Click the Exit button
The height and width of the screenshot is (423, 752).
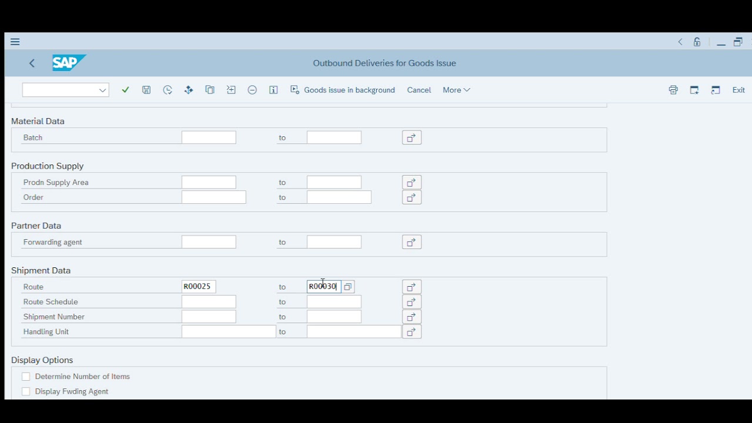(x=738, y=90)
